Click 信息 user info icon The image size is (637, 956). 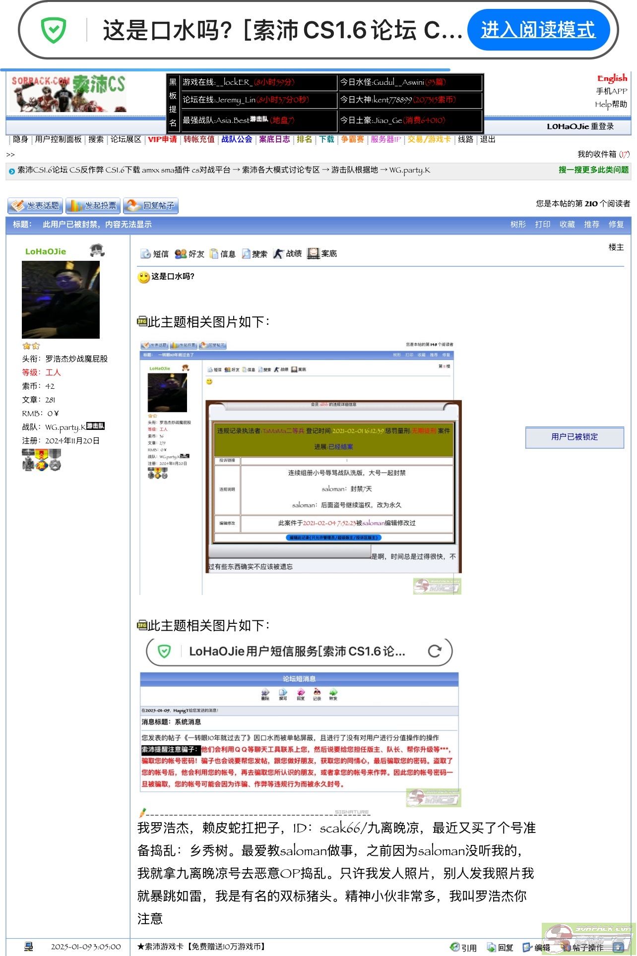click(x=223, y=254)
